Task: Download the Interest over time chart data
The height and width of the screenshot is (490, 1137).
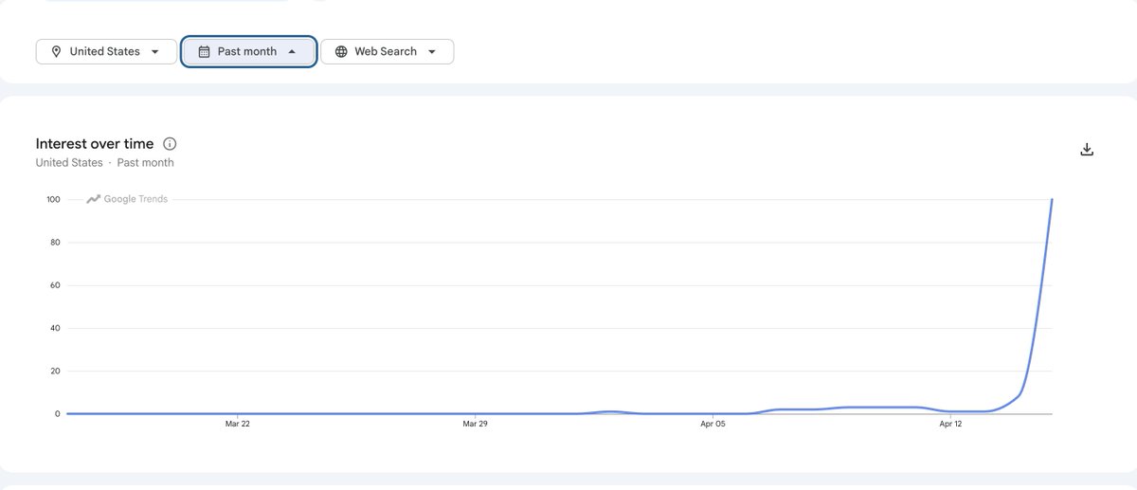Action: point(1087,149)
